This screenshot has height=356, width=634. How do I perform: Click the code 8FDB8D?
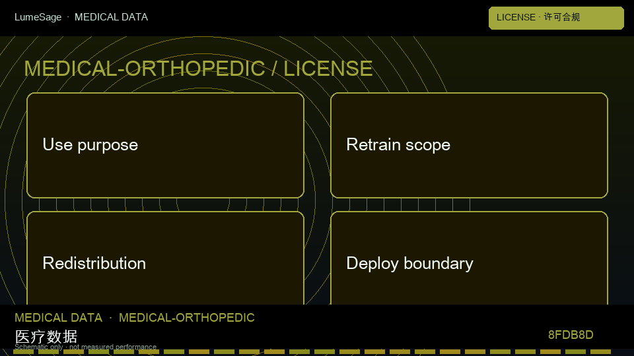571,335
